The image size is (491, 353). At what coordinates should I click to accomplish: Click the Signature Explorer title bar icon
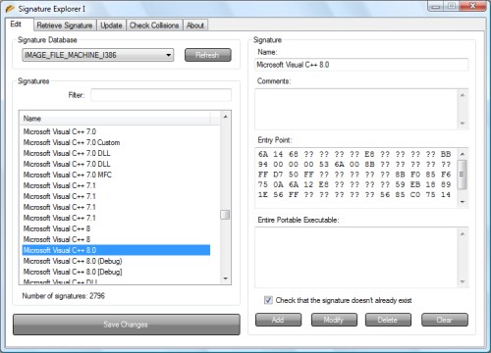pos(10,9)
